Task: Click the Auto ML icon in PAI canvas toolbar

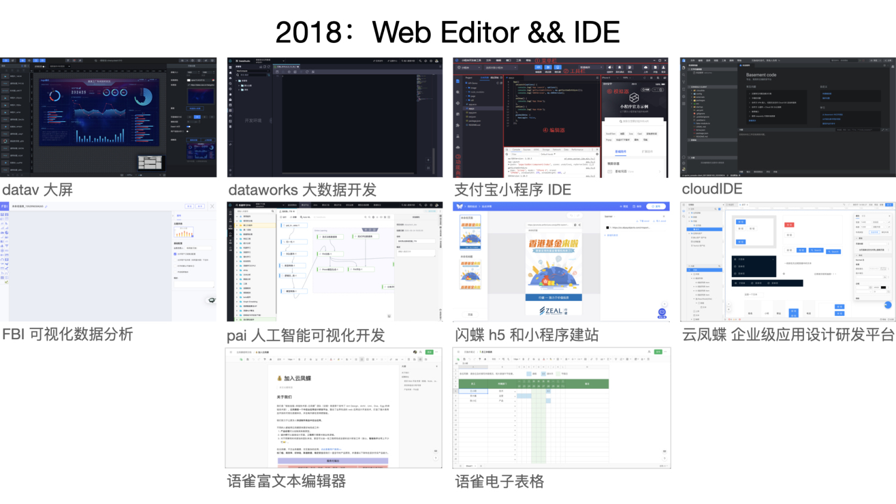Action: [302, 217]
